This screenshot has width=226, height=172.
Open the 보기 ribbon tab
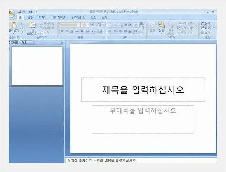click(105, 17)
